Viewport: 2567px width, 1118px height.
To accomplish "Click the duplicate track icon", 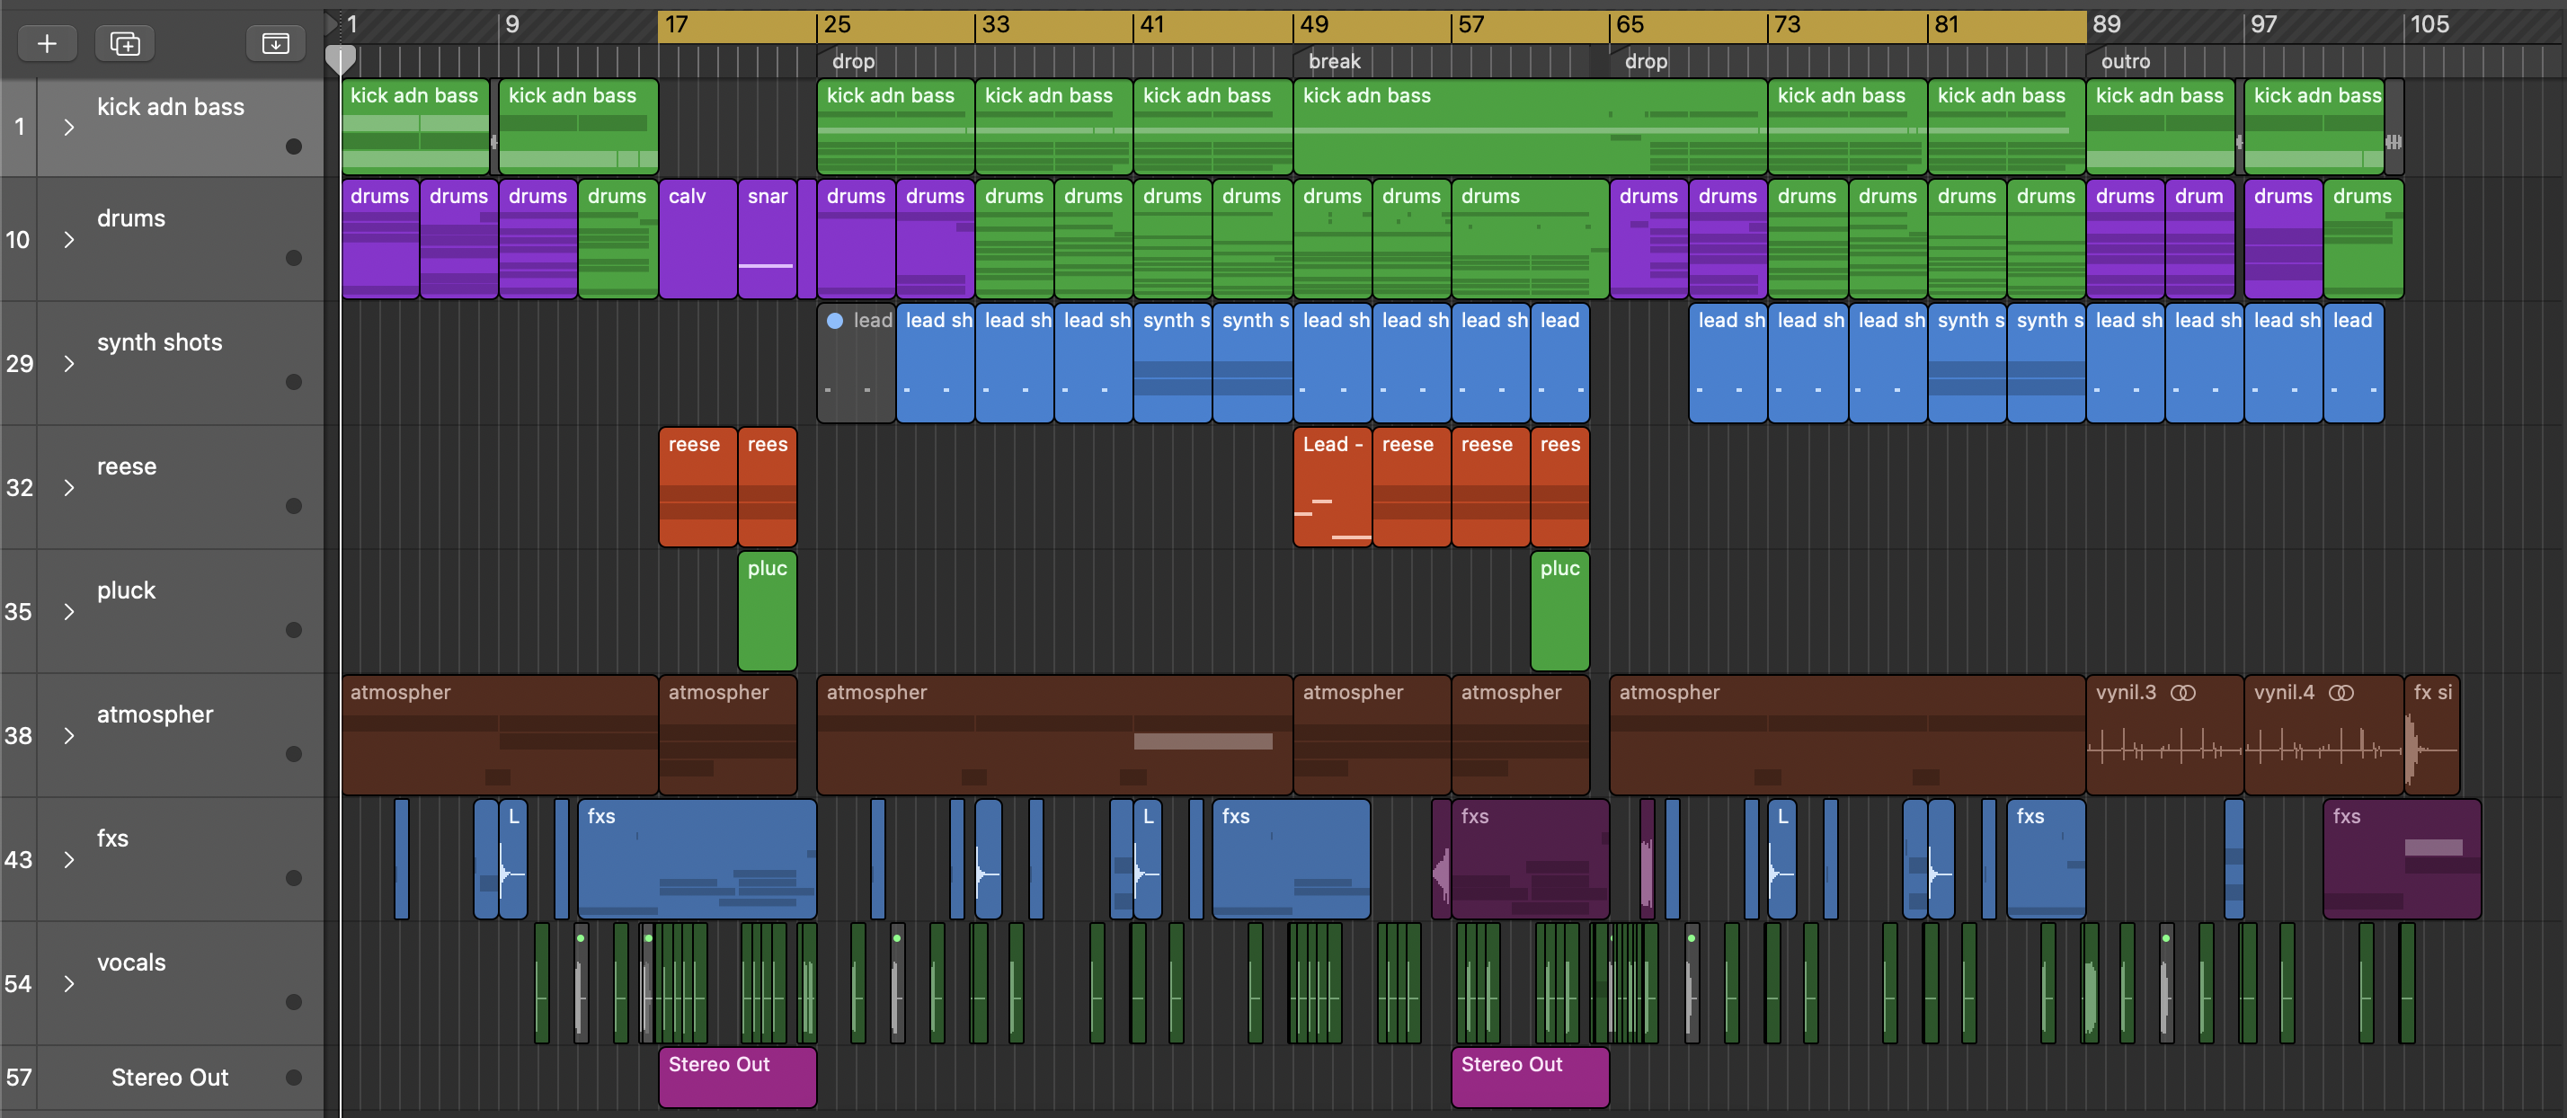I will point(125,43).
